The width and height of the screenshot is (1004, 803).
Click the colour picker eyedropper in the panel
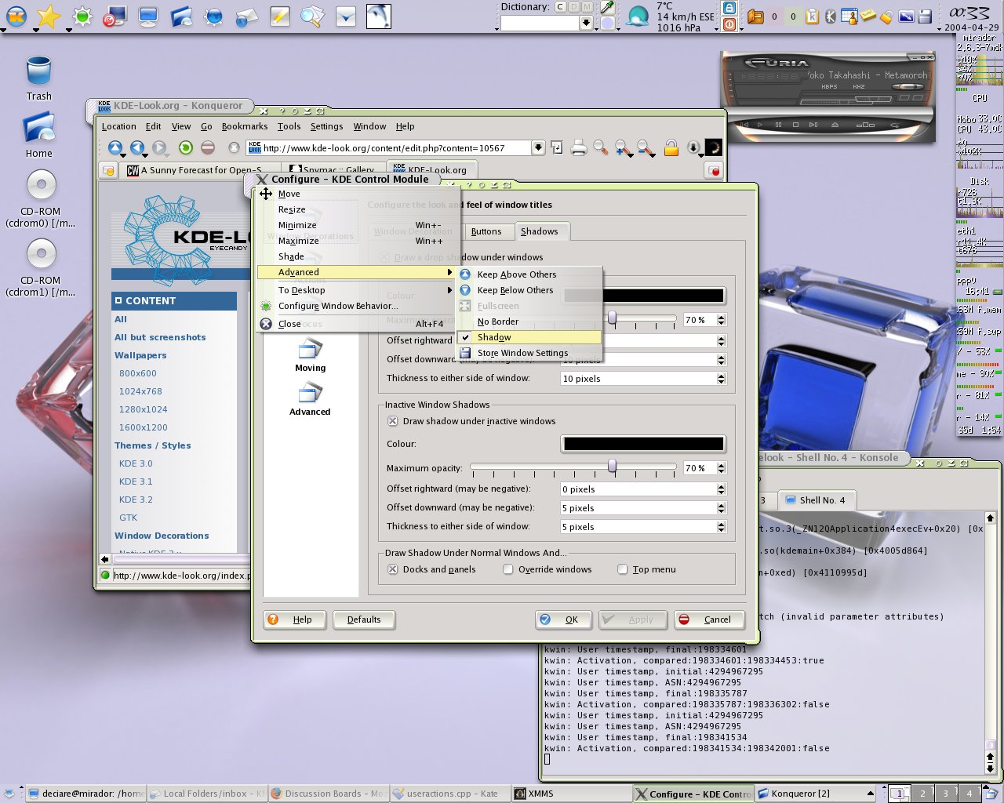(x=607, y=7)
